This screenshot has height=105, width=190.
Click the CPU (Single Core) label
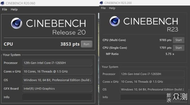tap(115, 48)
